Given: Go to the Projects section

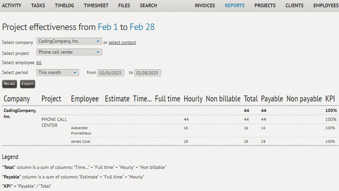Looking at the screenshot, I should (x=265, y=6).
